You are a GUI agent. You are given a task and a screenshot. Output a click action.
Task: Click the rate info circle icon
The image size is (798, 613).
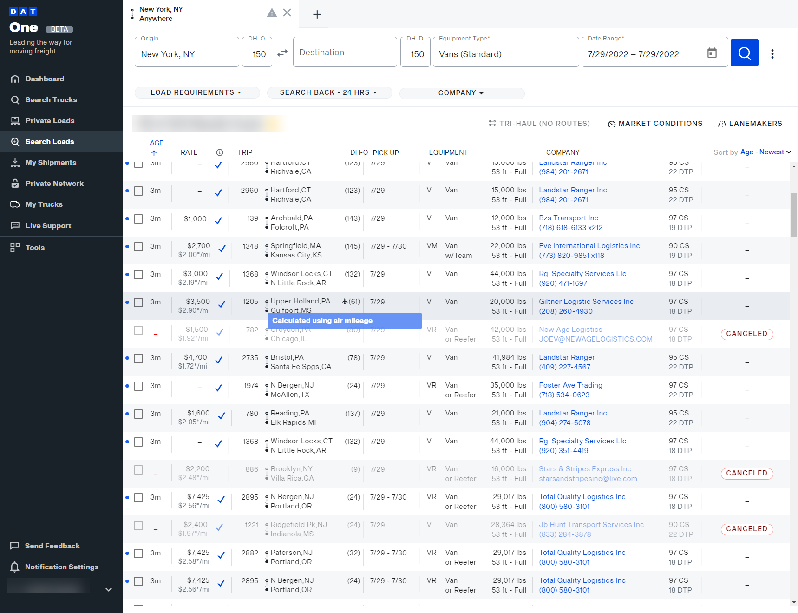click(x=220, y=152)
